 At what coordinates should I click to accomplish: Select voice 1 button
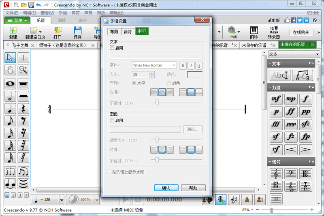click(7, 195)
